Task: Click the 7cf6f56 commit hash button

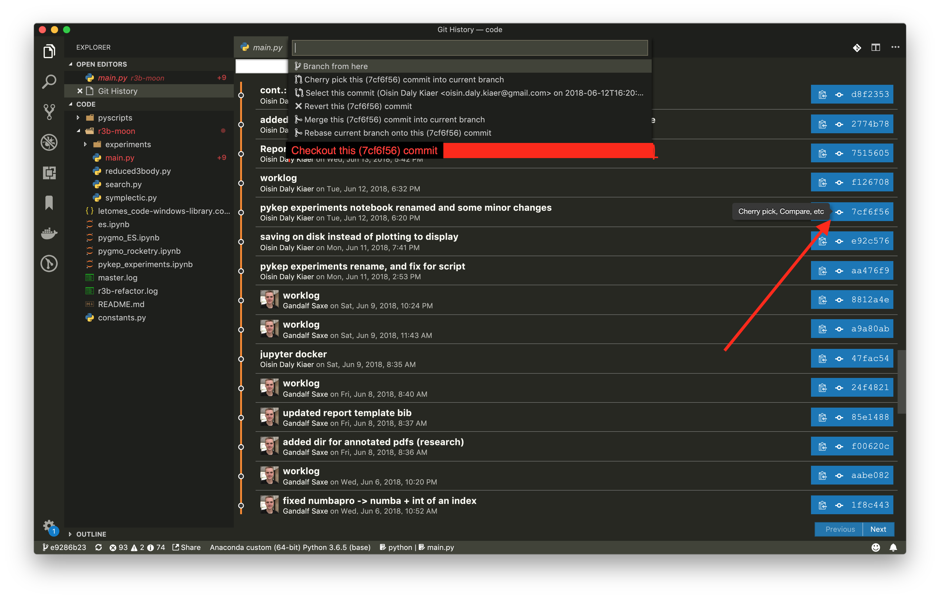Action: (x=870, y=212)
